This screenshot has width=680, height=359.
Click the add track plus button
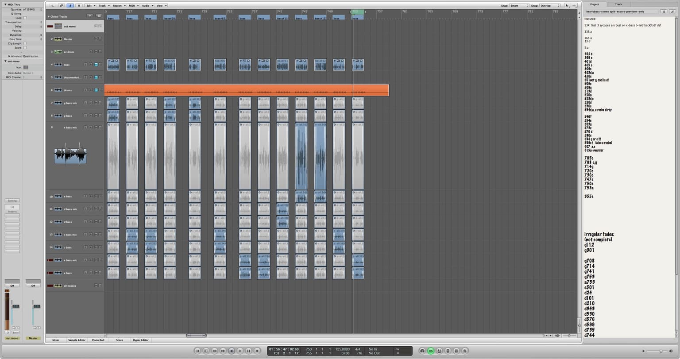90,16
